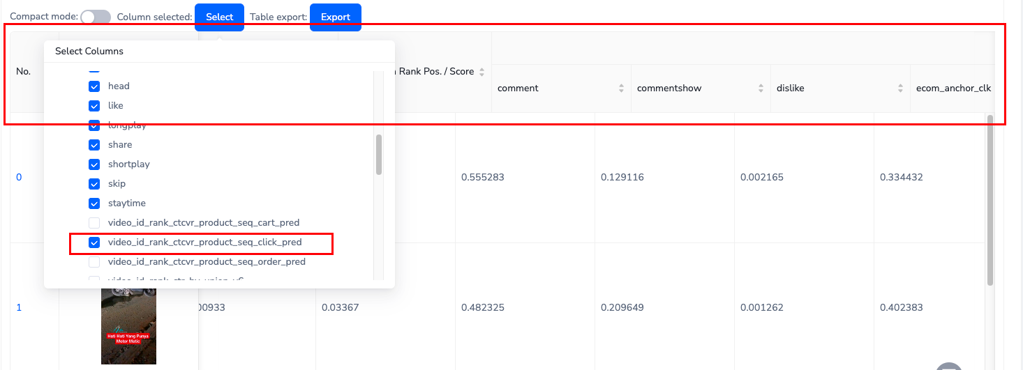Open the motorcycle video thumbnail

pos(128,324)
